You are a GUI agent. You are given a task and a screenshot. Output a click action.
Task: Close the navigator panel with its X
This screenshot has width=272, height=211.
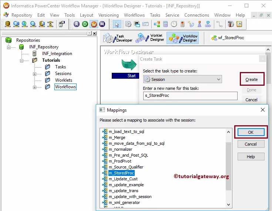(94, 33)
